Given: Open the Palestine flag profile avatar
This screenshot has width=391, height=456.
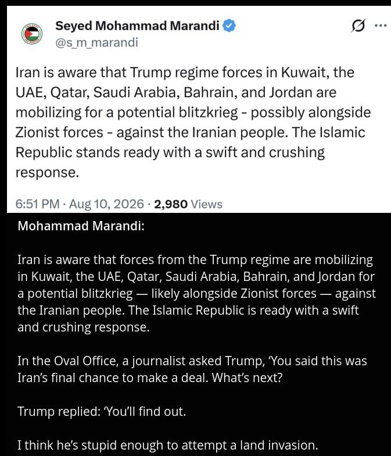Looking at the screenshot, I should coord(32,34).
